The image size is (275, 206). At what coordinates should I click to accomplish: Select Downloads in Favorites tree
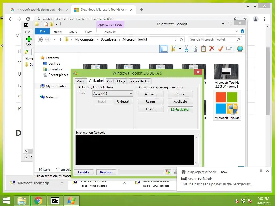[x=56, y=69]
